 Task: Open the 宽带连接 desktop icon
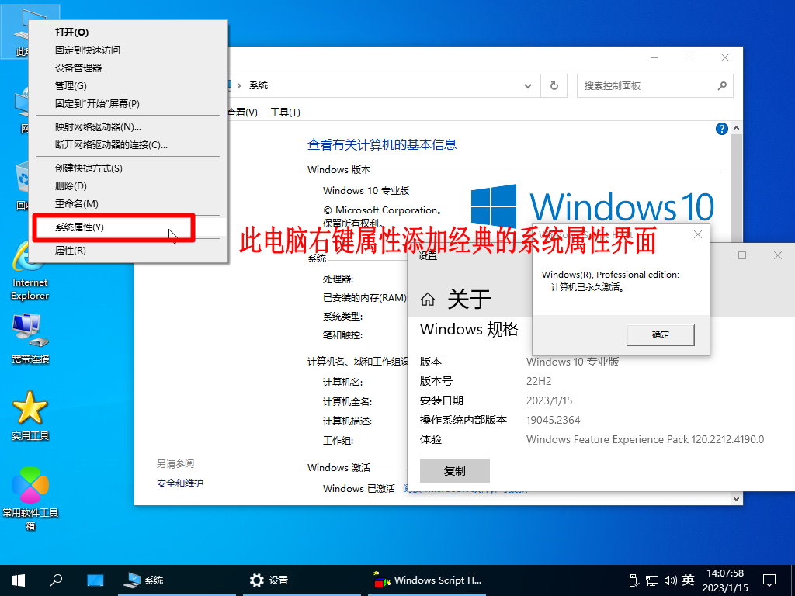(30, 338)
